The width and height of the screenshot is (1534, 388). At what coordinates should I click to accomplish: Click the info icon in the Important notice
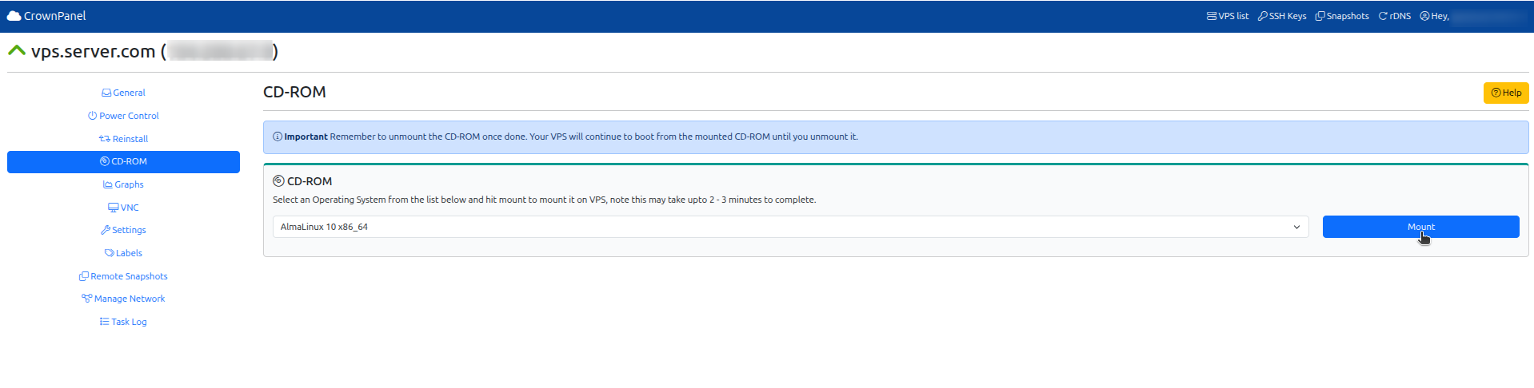tap(278, 137)
